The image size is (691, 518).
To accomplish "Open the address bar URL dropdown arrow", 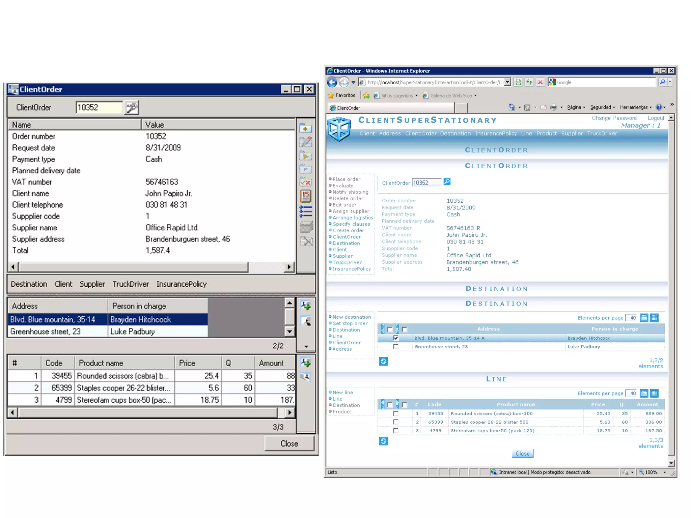I will [507, 82].
